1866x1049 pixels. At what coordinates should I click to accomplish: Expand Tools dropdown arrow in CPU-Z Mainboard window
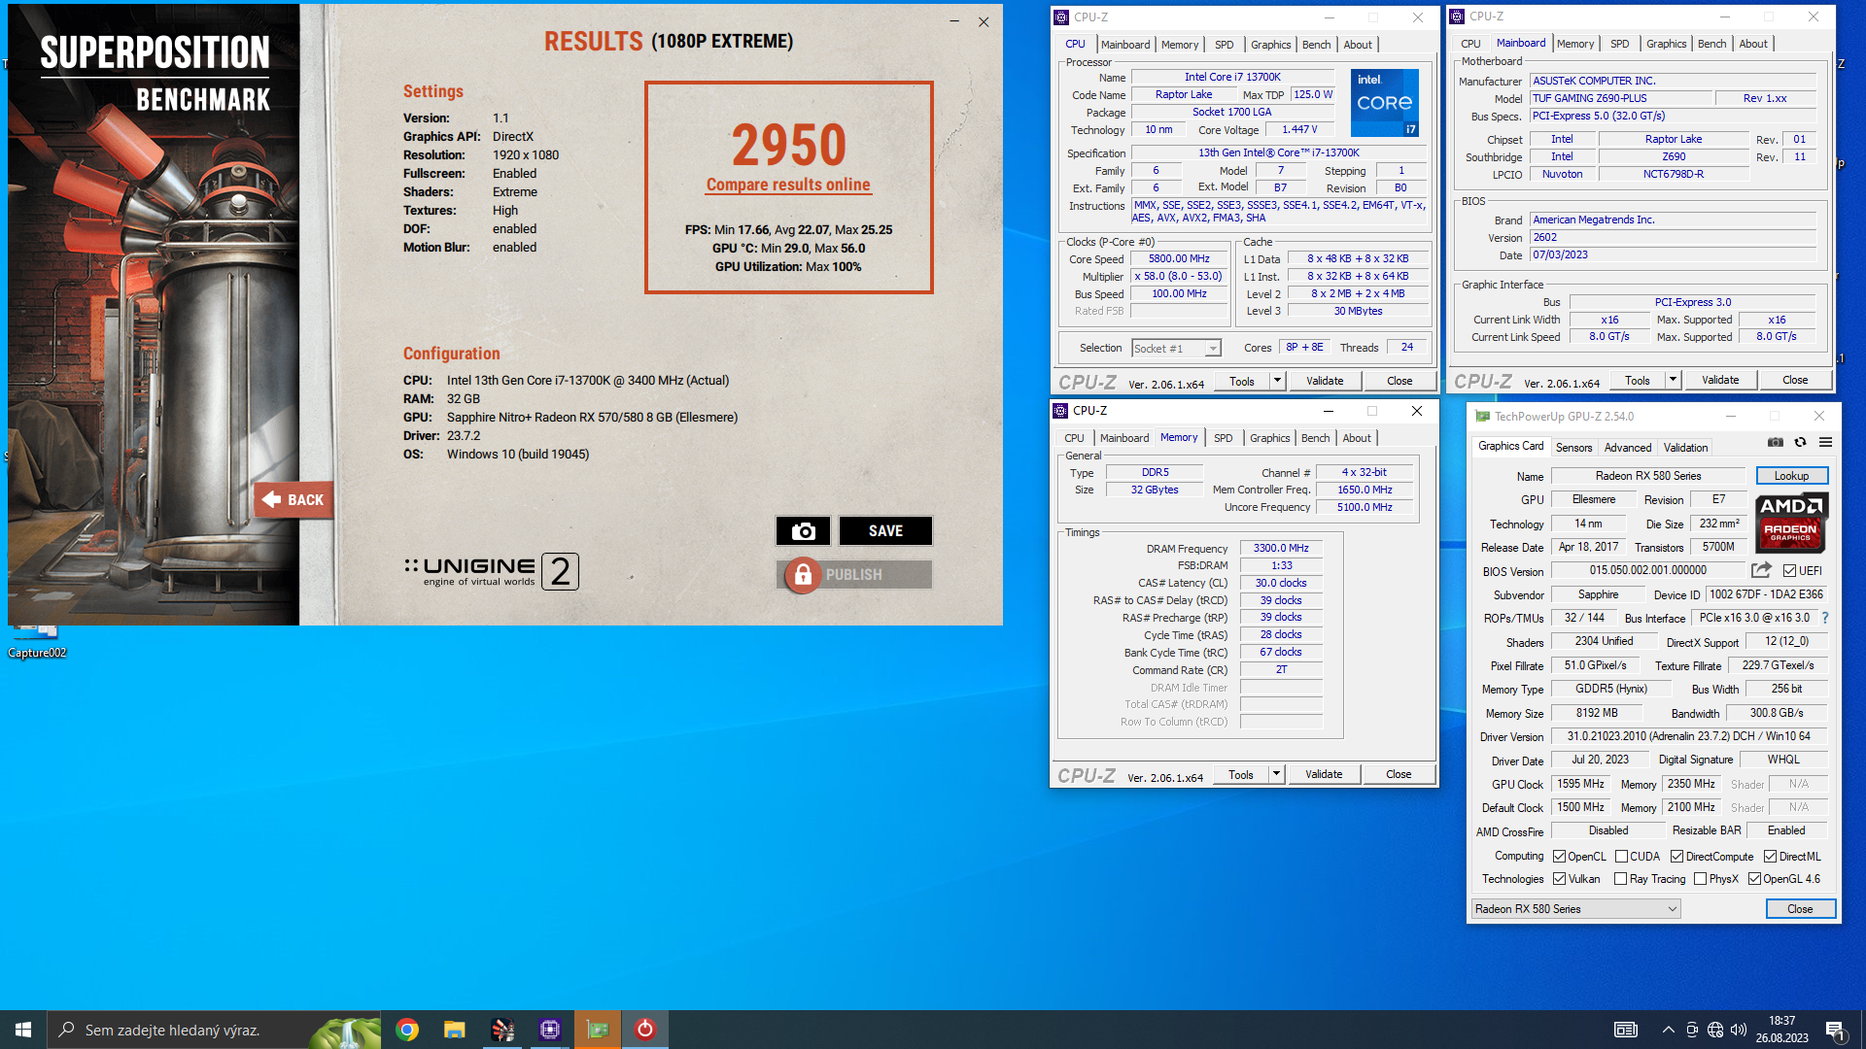coord(1674,380)
